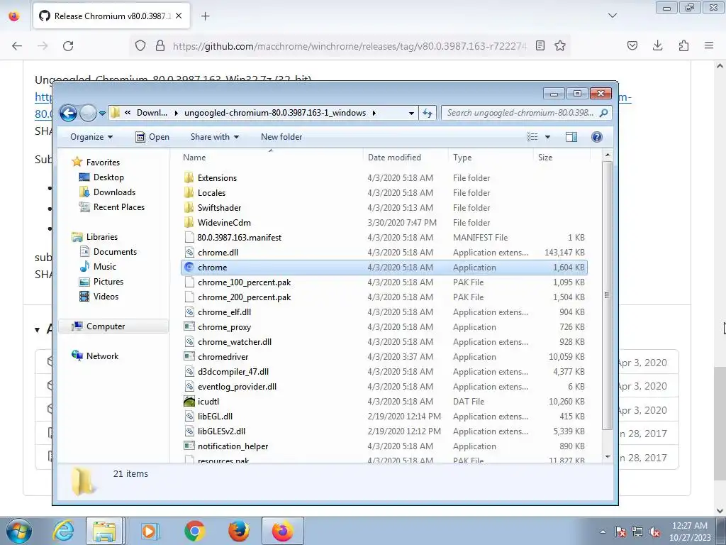
Task: Click the Downl... breadcrumb in address bar
Action: (x=152, y=113)
